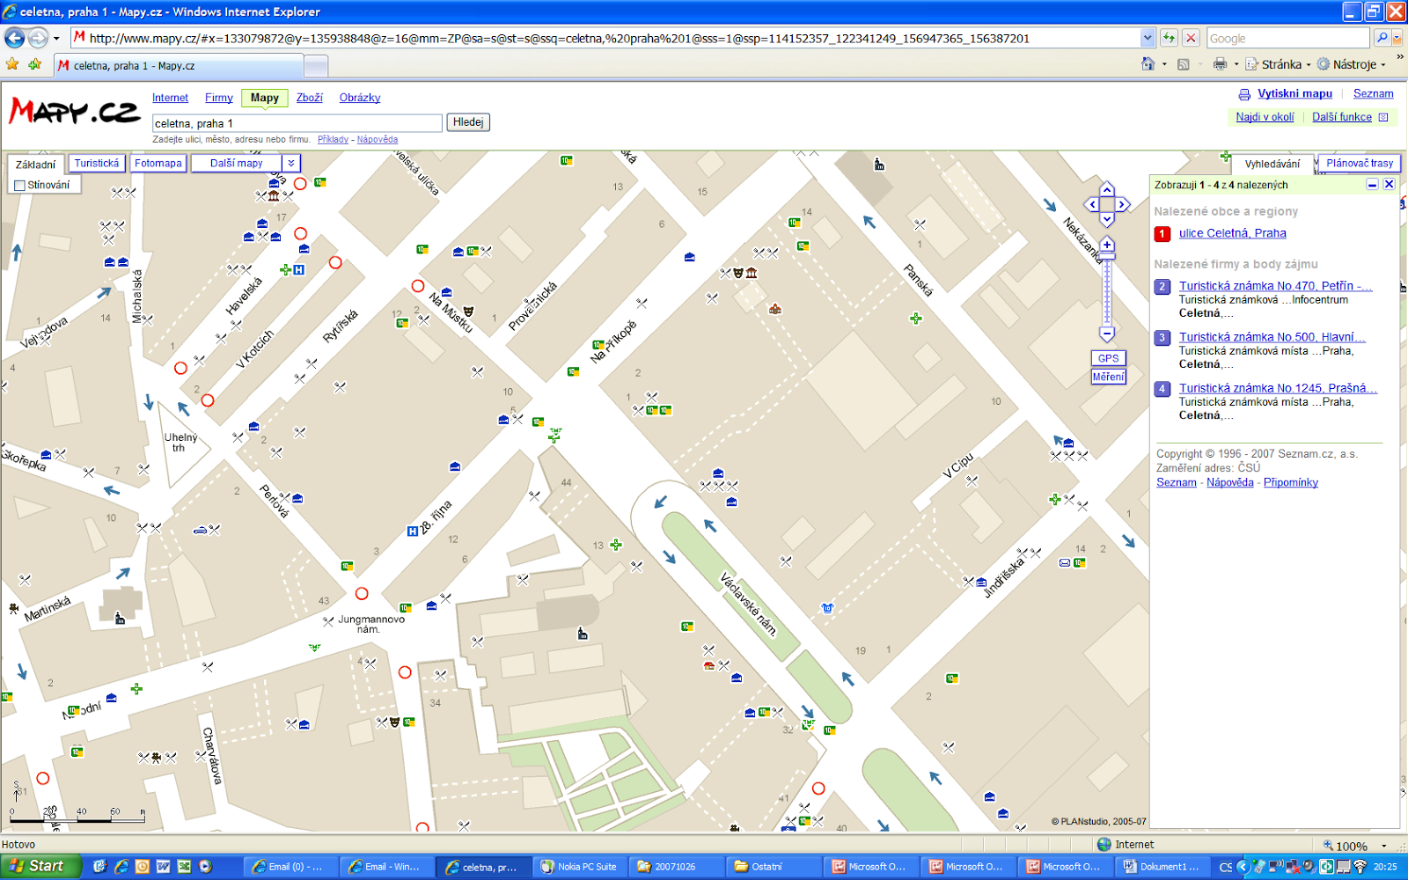Pan the map down with arrow
Screen dimensions: 1408x880
click(1107, 219)
